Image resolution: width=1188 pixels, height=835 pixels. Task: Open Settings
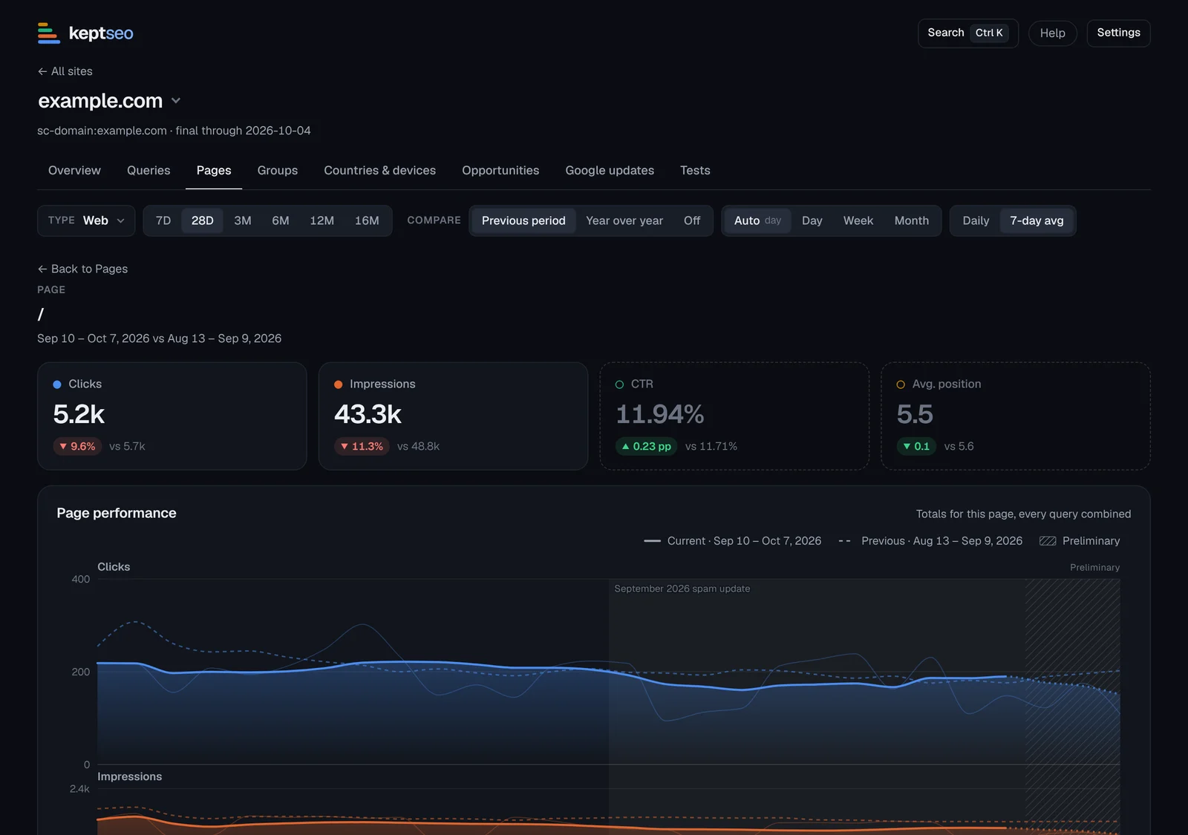(1118, 33)
